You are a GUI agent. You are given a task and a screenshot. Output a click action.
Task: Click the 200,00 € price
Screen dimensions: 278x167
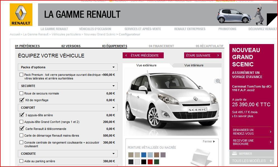click(x=109, y=122)
